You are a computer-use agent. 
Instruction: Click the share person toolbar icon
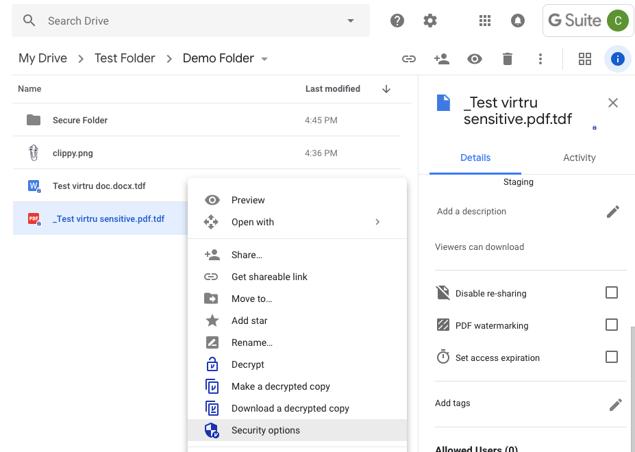(441, 59)
